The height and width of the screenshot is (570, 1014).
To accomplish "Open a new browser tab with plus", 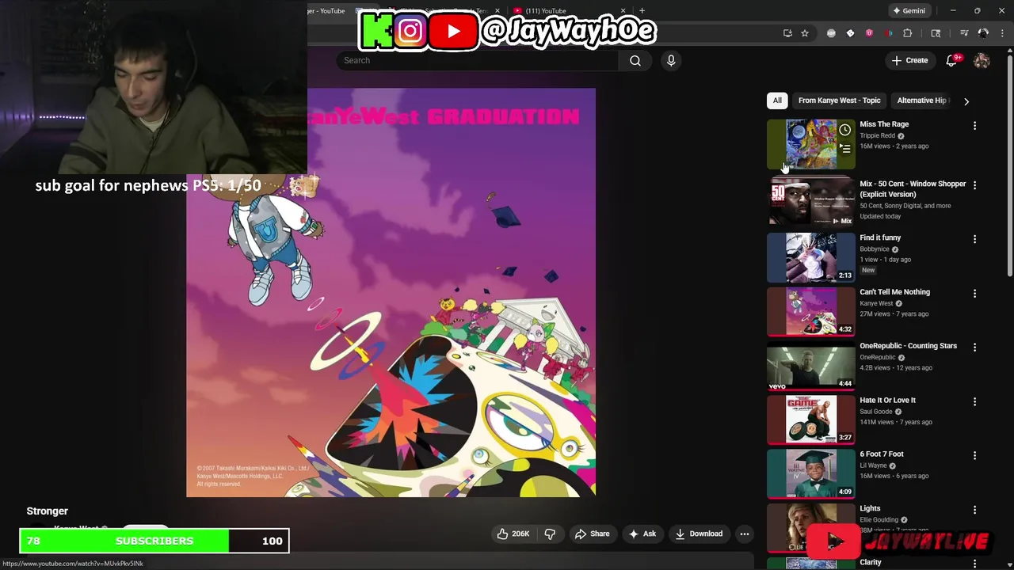I will pos(642,11).
